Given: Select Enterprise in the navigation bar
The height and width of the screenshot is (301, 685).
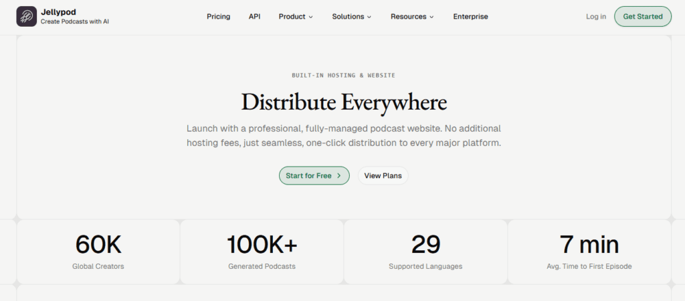Looking at the screenshot, I should (470, 17).
